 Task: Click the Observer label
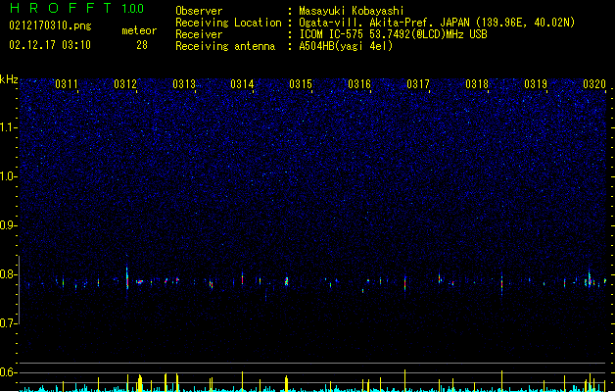coord(199,11)
